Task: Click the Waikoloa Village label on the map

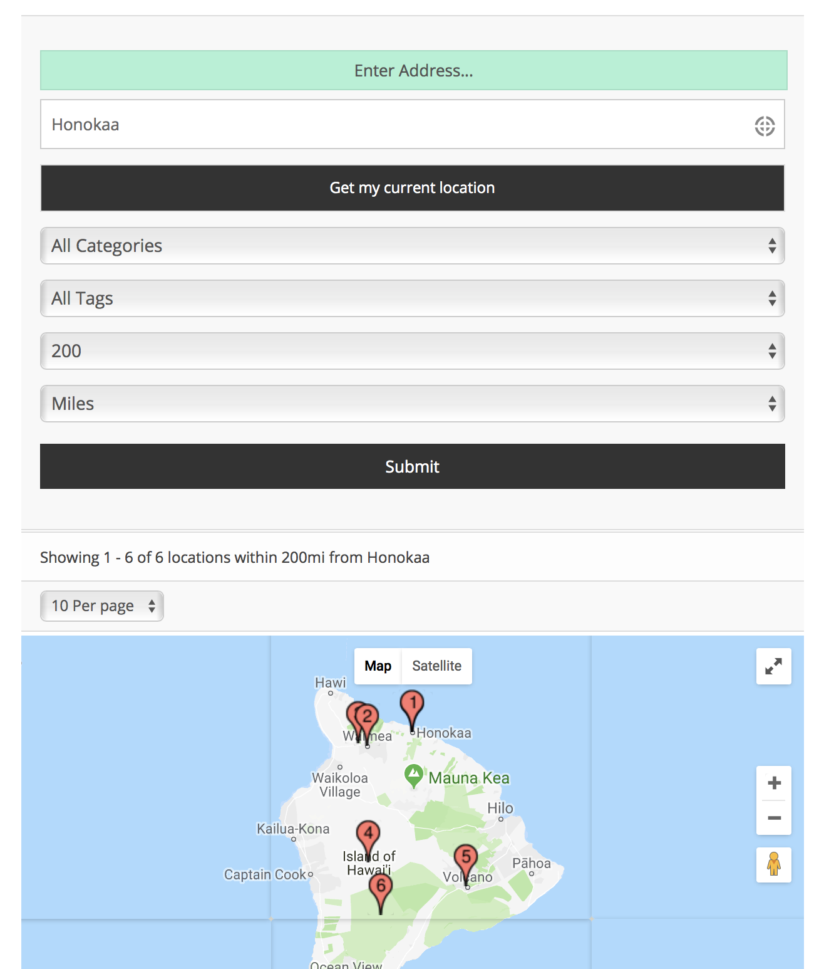Action: coord(340,785)
